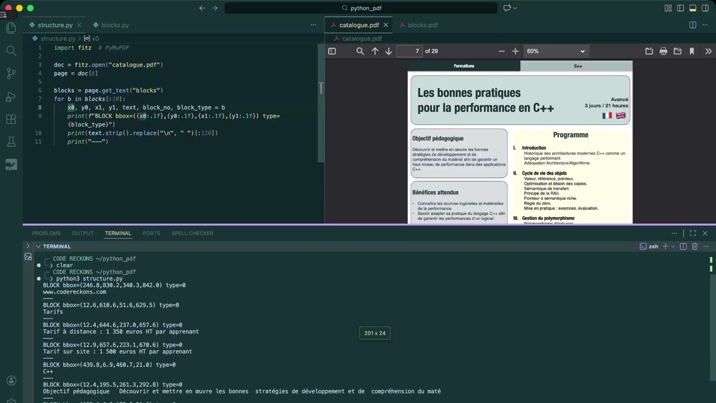
Task: Open the OUTPUT panel tab
Action: 83,233
